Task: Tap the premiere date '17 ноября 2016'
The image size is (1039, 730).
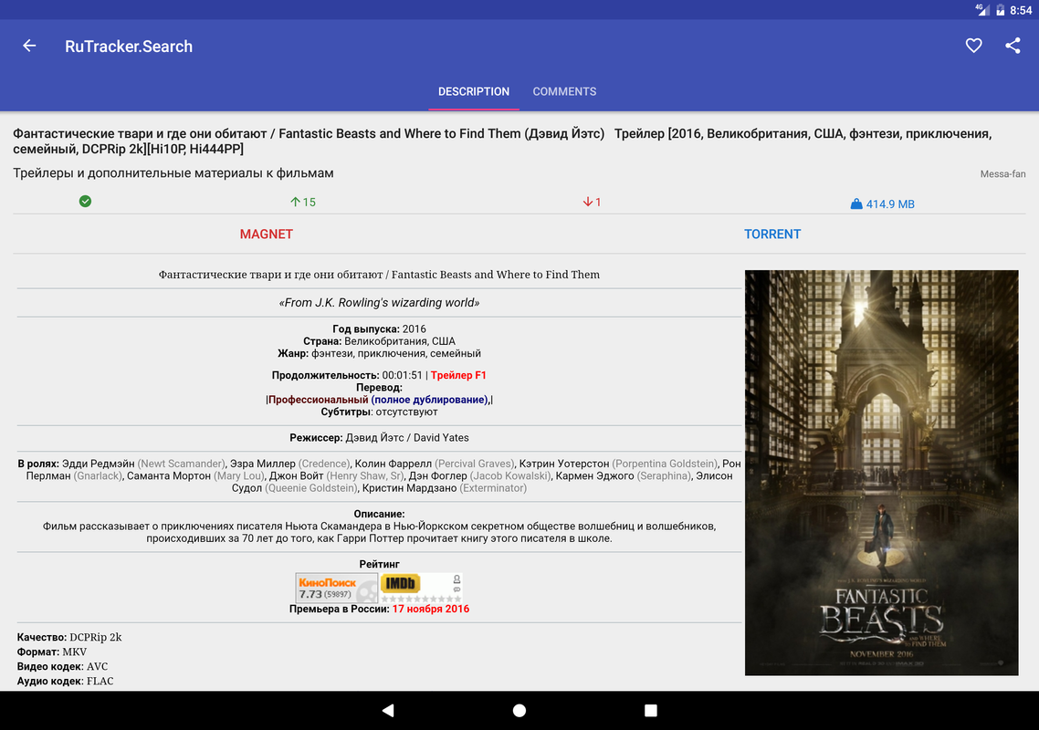Action: coord(431,609)
